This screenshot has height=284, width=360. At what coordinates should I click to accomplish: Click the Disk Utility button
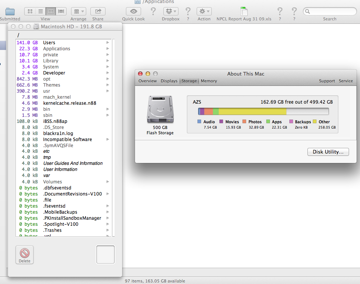click(328, 152)
